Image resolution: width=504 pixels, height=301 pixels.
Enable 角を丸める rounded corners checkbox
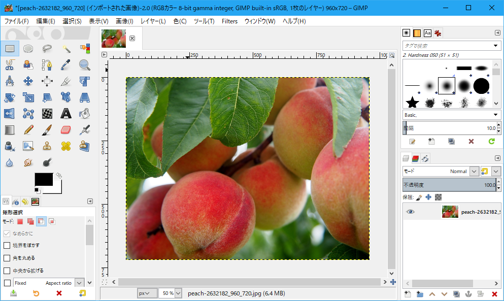coord(7,258)
